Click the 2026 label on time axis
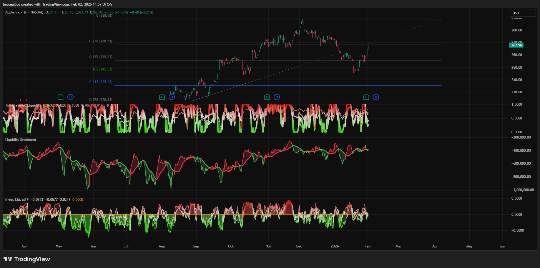 tap(335, 246)
